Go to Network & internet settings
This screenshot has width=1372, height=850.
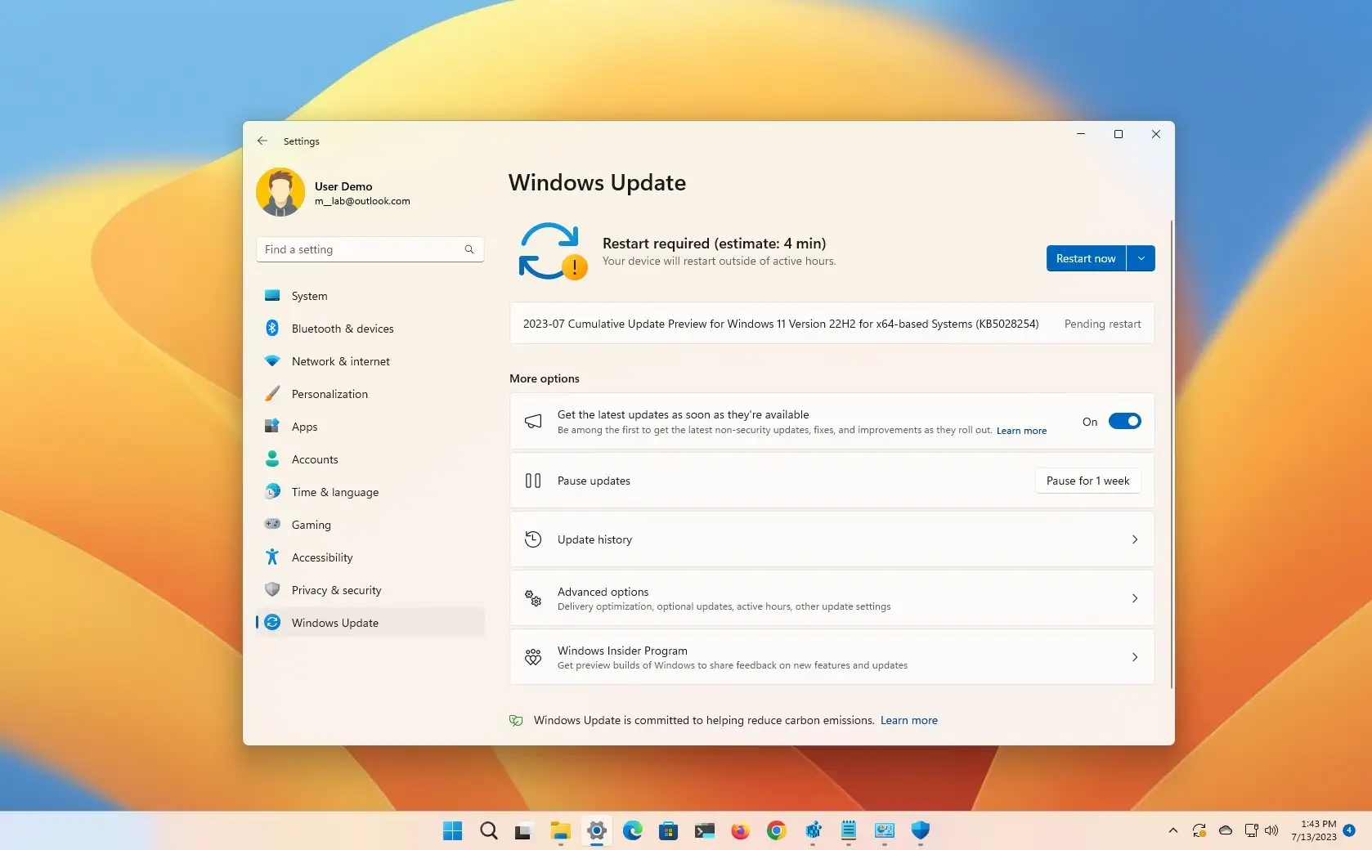click(x=370, y=361)
